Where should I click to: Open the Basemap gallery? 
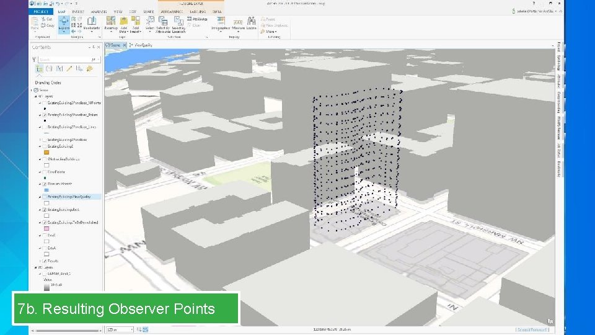coord(111,23)
